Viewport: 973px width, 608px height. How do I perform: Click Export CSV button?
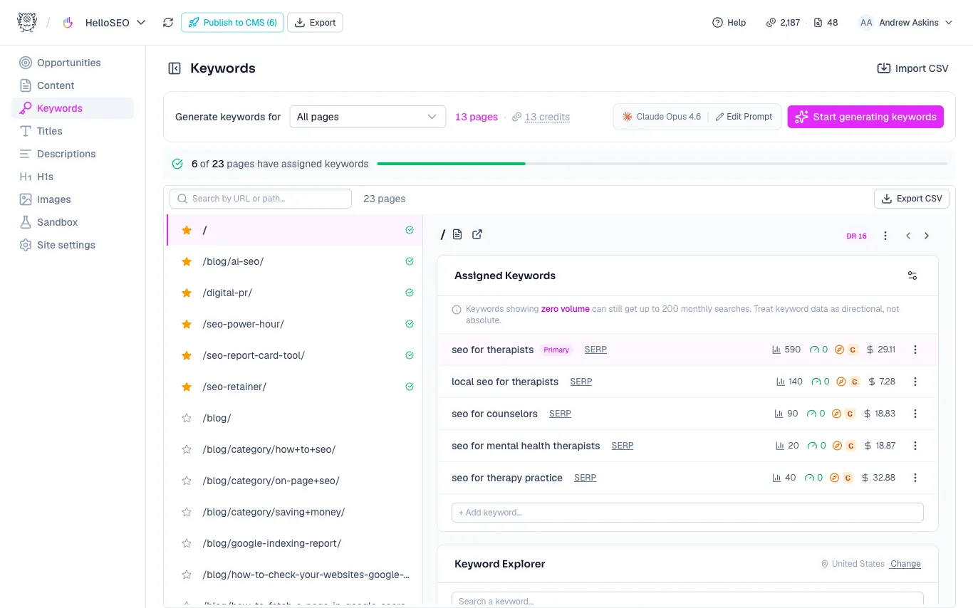[912, 199]
